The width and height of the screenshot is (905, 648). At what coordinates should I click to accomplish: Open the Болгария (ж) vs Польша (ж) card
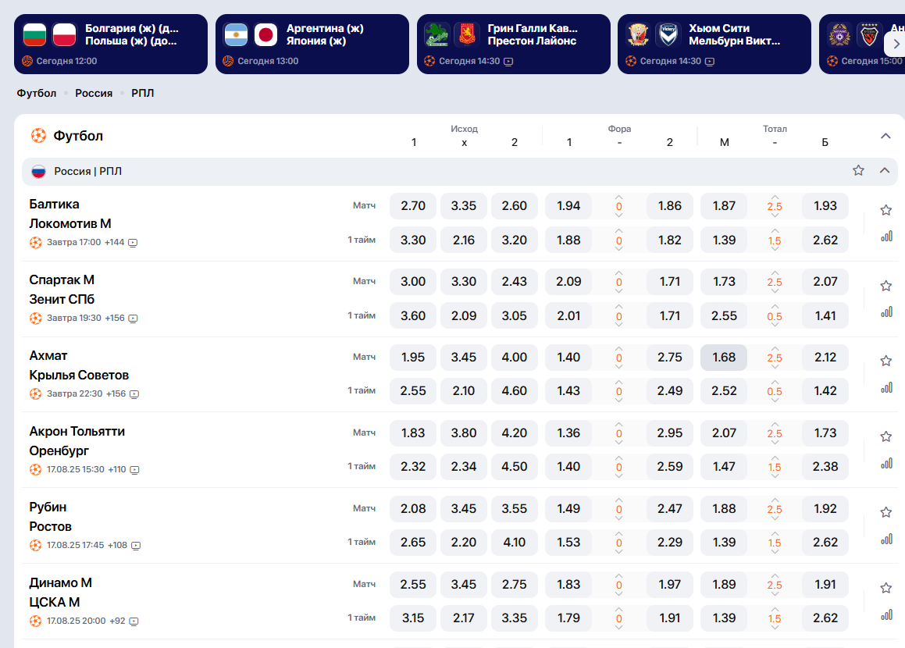pyautogui.click(x=111, y=44)
